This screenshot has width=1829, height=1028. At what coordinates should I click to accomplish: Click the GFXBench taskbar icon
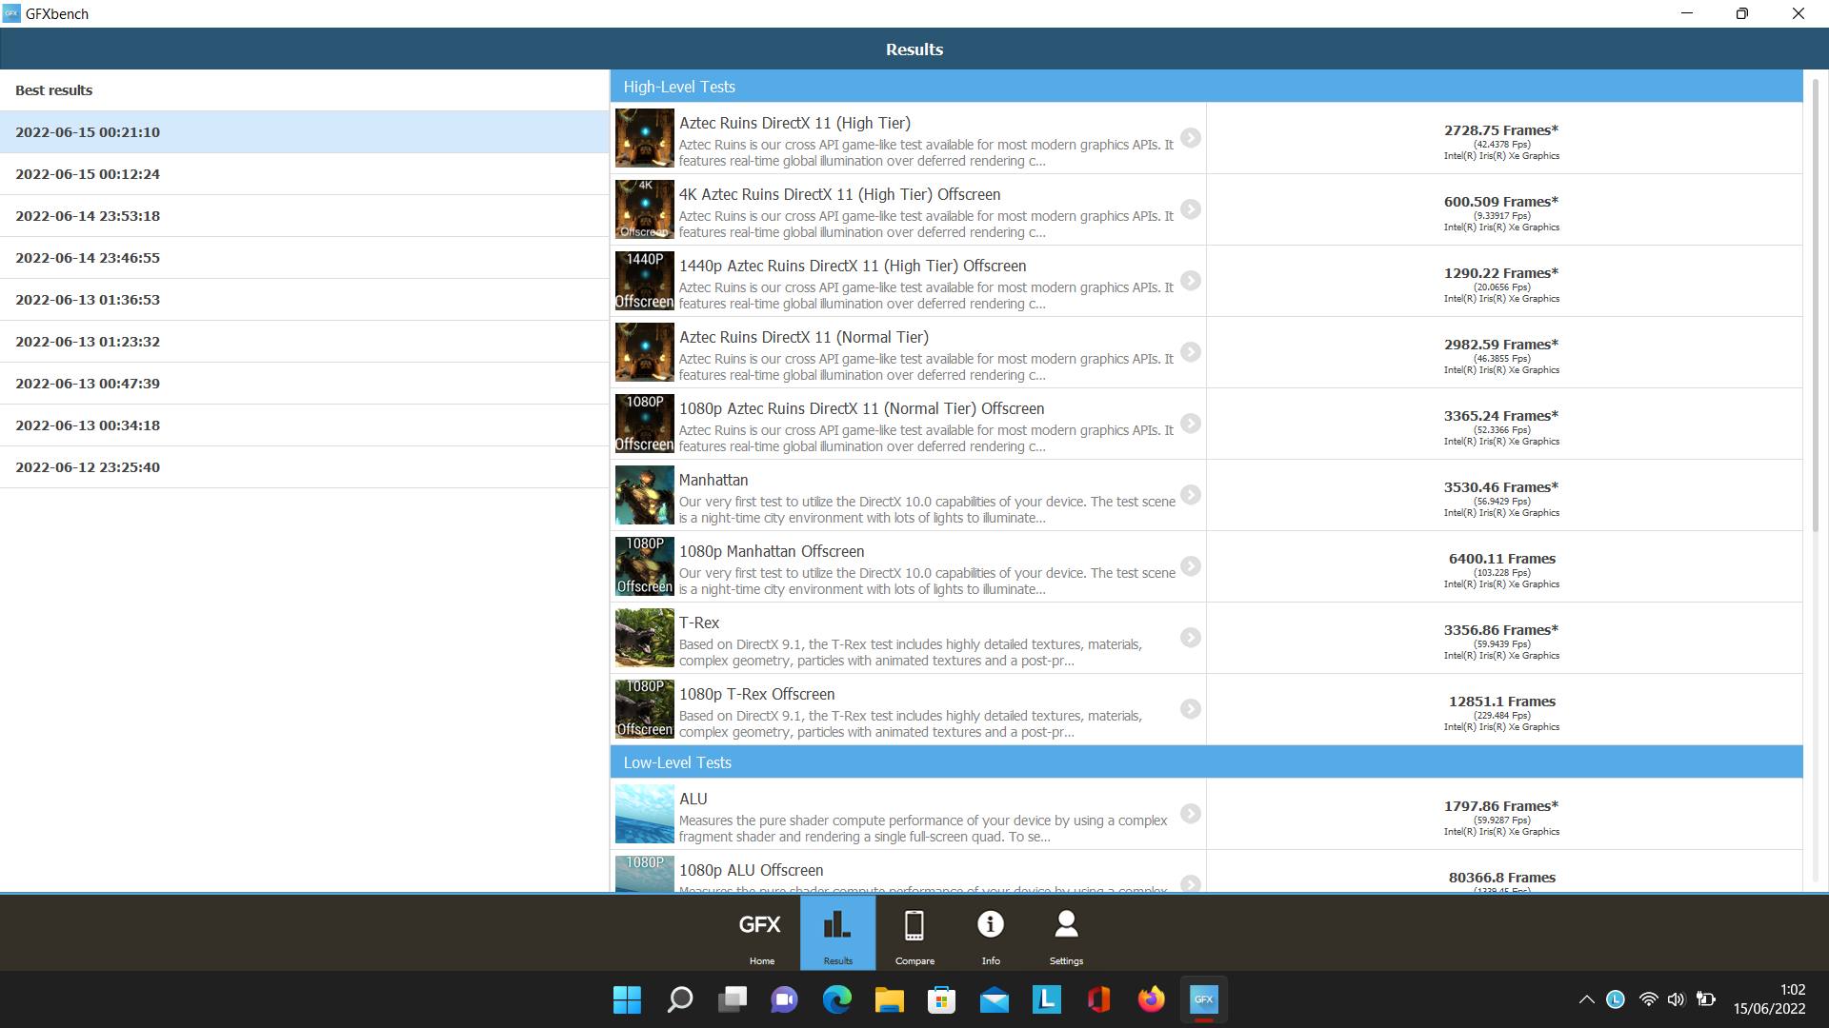[1203, 999]
